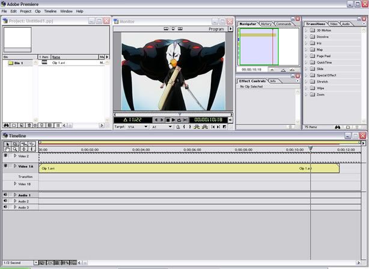
Task: Select the Rolling Edit tool in Timeline
Action: coord(24,144)
